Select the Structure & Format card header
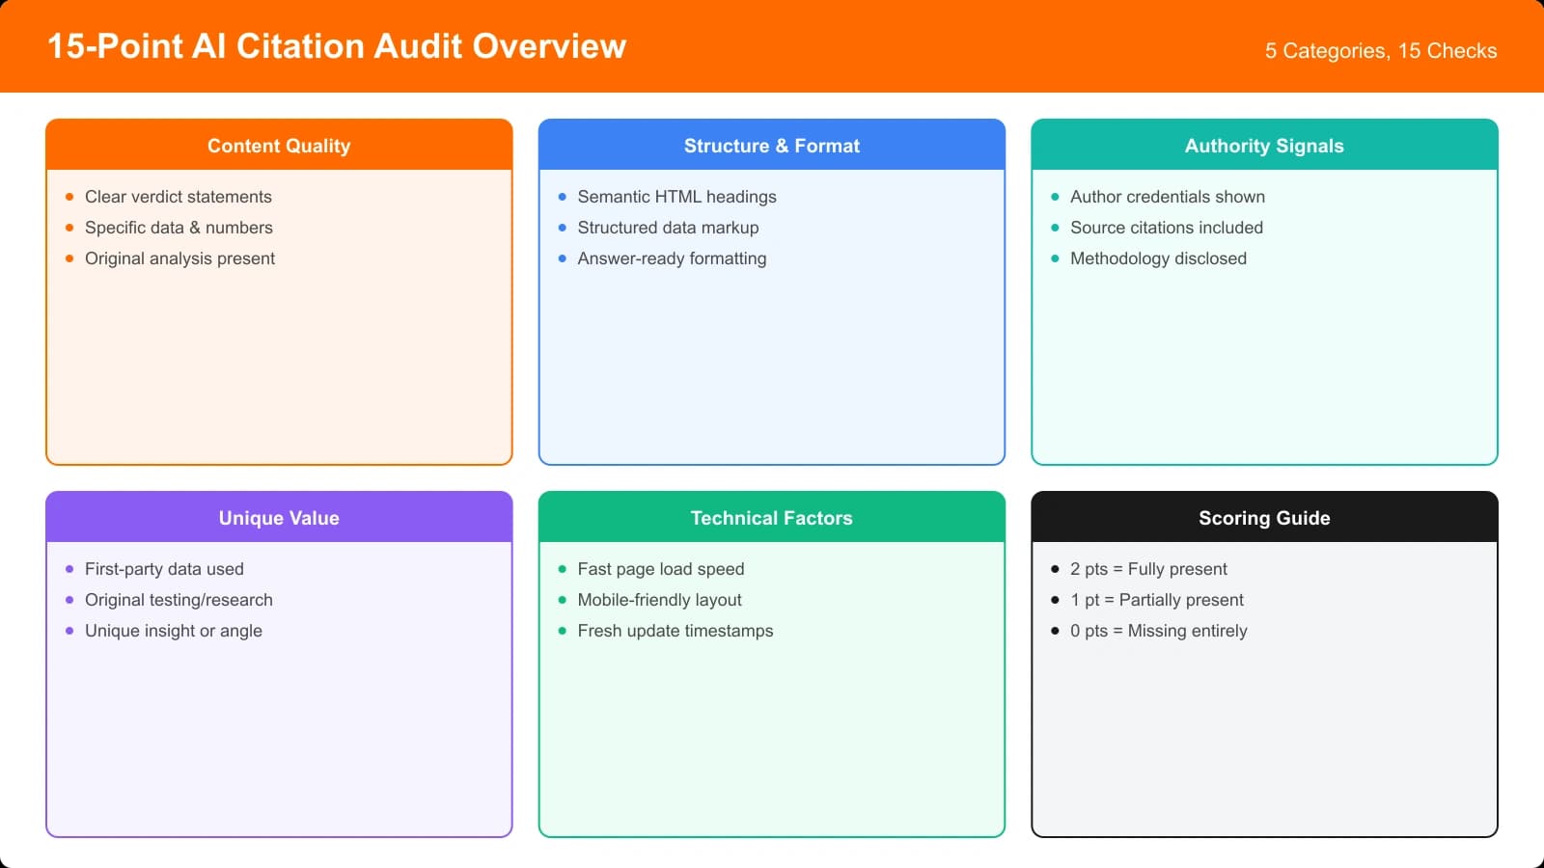The height and width of the screenshot is (868, 1544). pos(771,146)
